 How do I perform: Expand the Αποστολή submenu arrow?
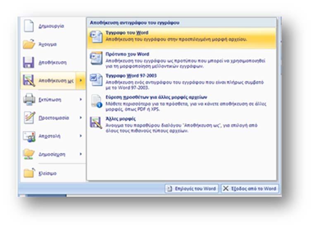(81, 136)
